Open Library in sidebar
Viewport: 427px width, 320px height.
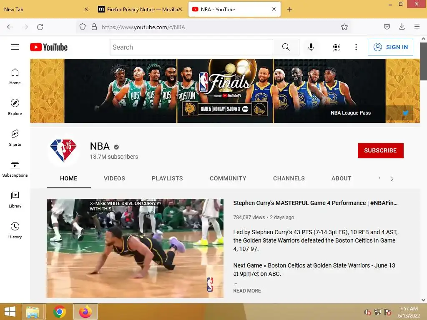click(15, 200)
